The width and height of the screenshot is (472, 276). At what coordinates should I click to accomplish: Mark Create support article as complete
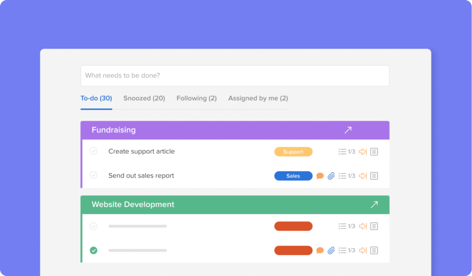pyautogui.click(x=93, y=151)
